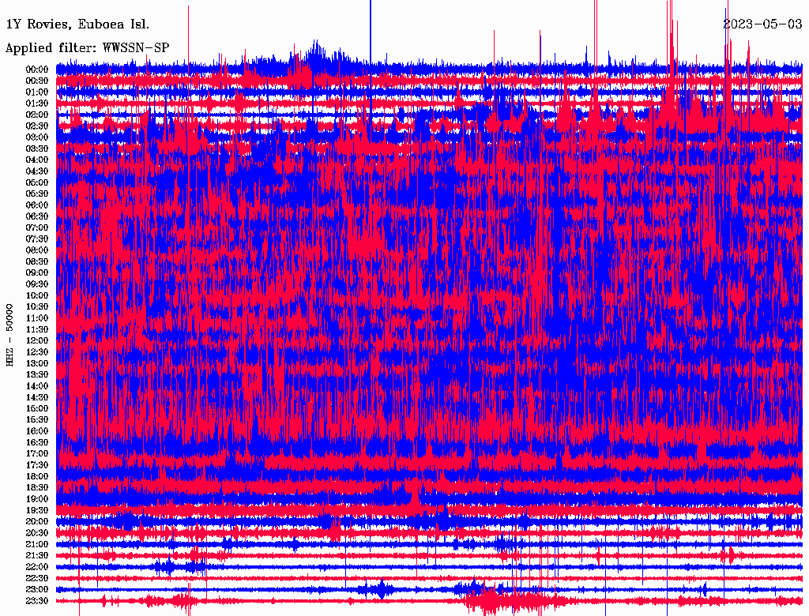
Task: Click the 18:30 time label
Action: pyautogui.click(x=37, y=487)
